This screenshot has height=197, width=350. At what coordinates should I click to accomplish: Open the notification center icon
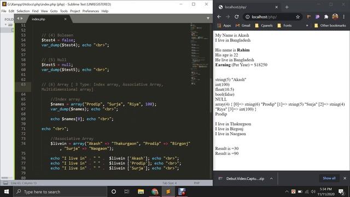coord(341,192)
